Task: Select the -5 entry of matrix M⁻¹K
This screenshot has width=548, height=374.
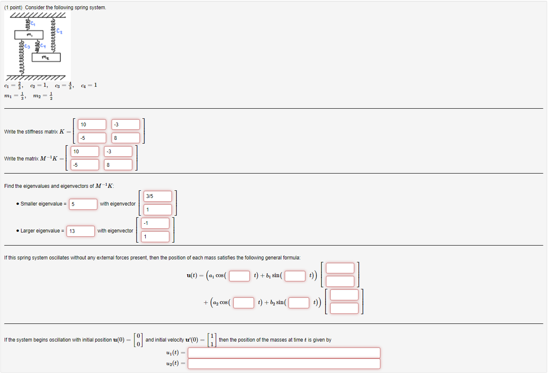Action: pos(85,165)
